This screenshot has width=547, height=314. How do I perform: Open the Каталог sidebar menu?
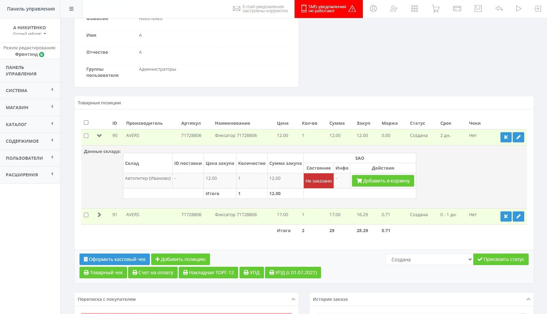(30, 124)
